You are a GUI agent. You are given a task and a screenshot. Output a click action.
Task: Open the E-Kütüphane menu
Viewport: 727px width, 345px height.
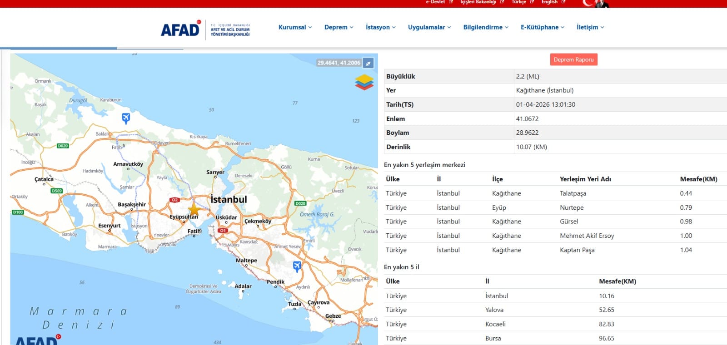[x=542, y=27]
